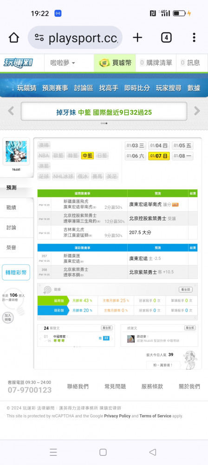Select 韓籃 league filter

click(72, 156)
